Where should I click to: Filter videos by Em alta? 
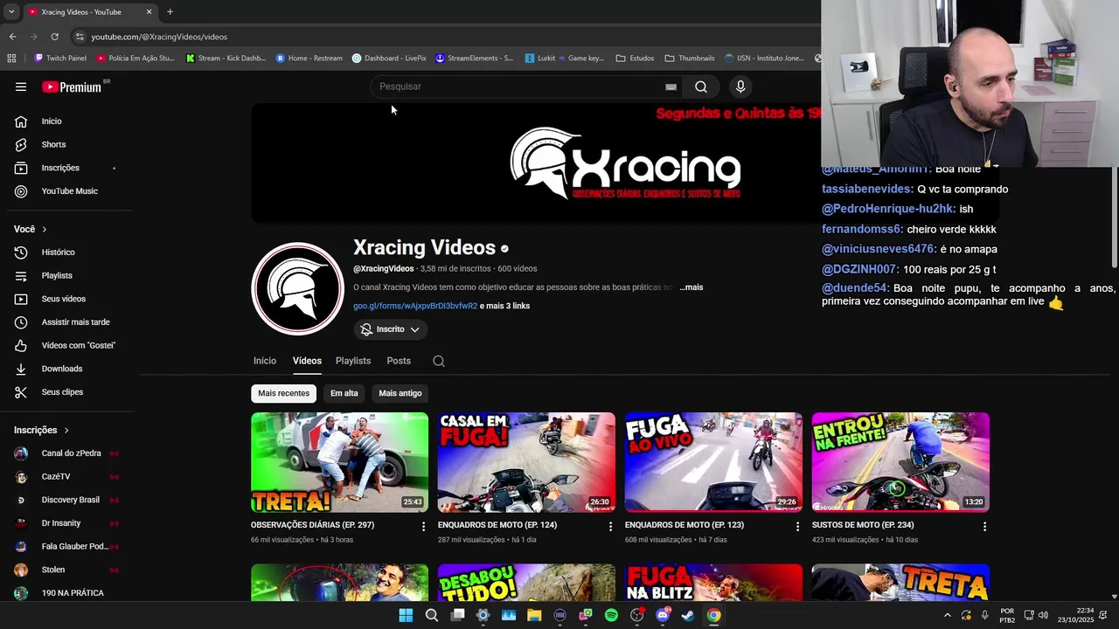click(x=344, y=393)
